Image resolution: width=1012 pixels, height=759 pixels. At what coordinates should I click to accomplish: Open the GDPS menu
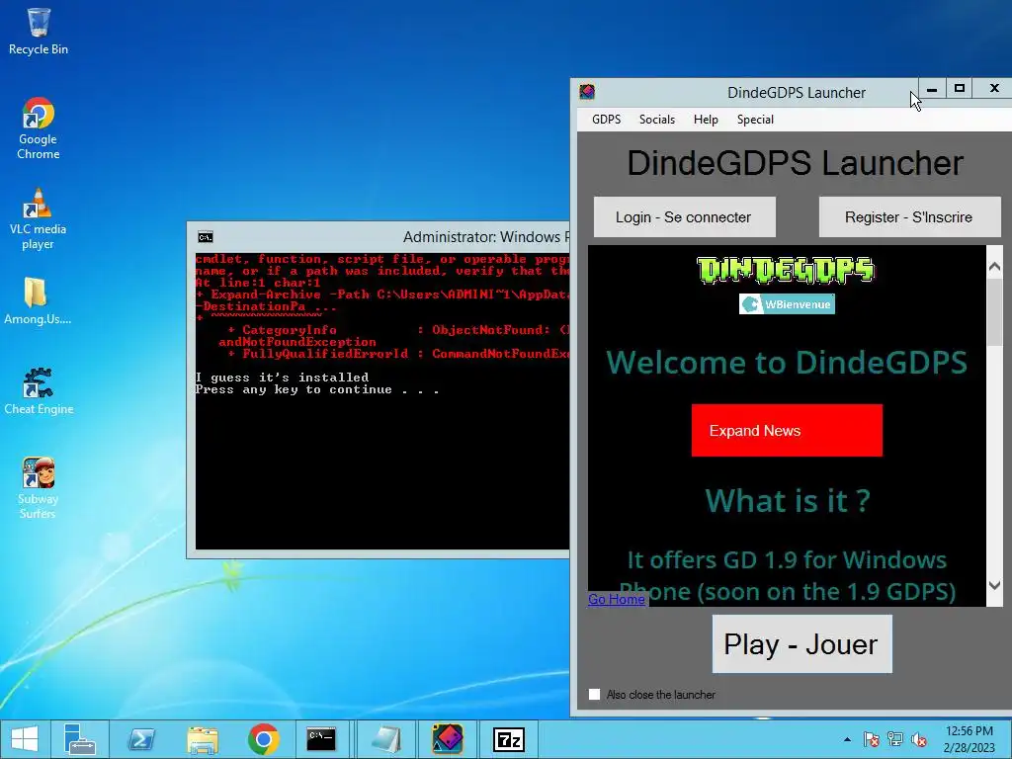[606, 120]
